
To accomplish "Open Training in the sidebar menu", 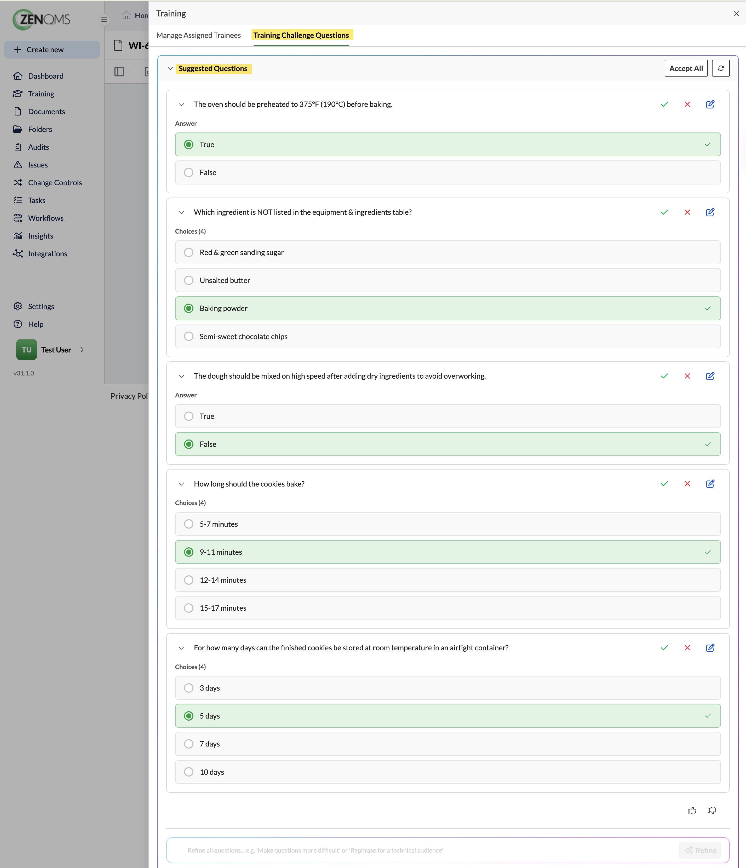I will (41, 94).
